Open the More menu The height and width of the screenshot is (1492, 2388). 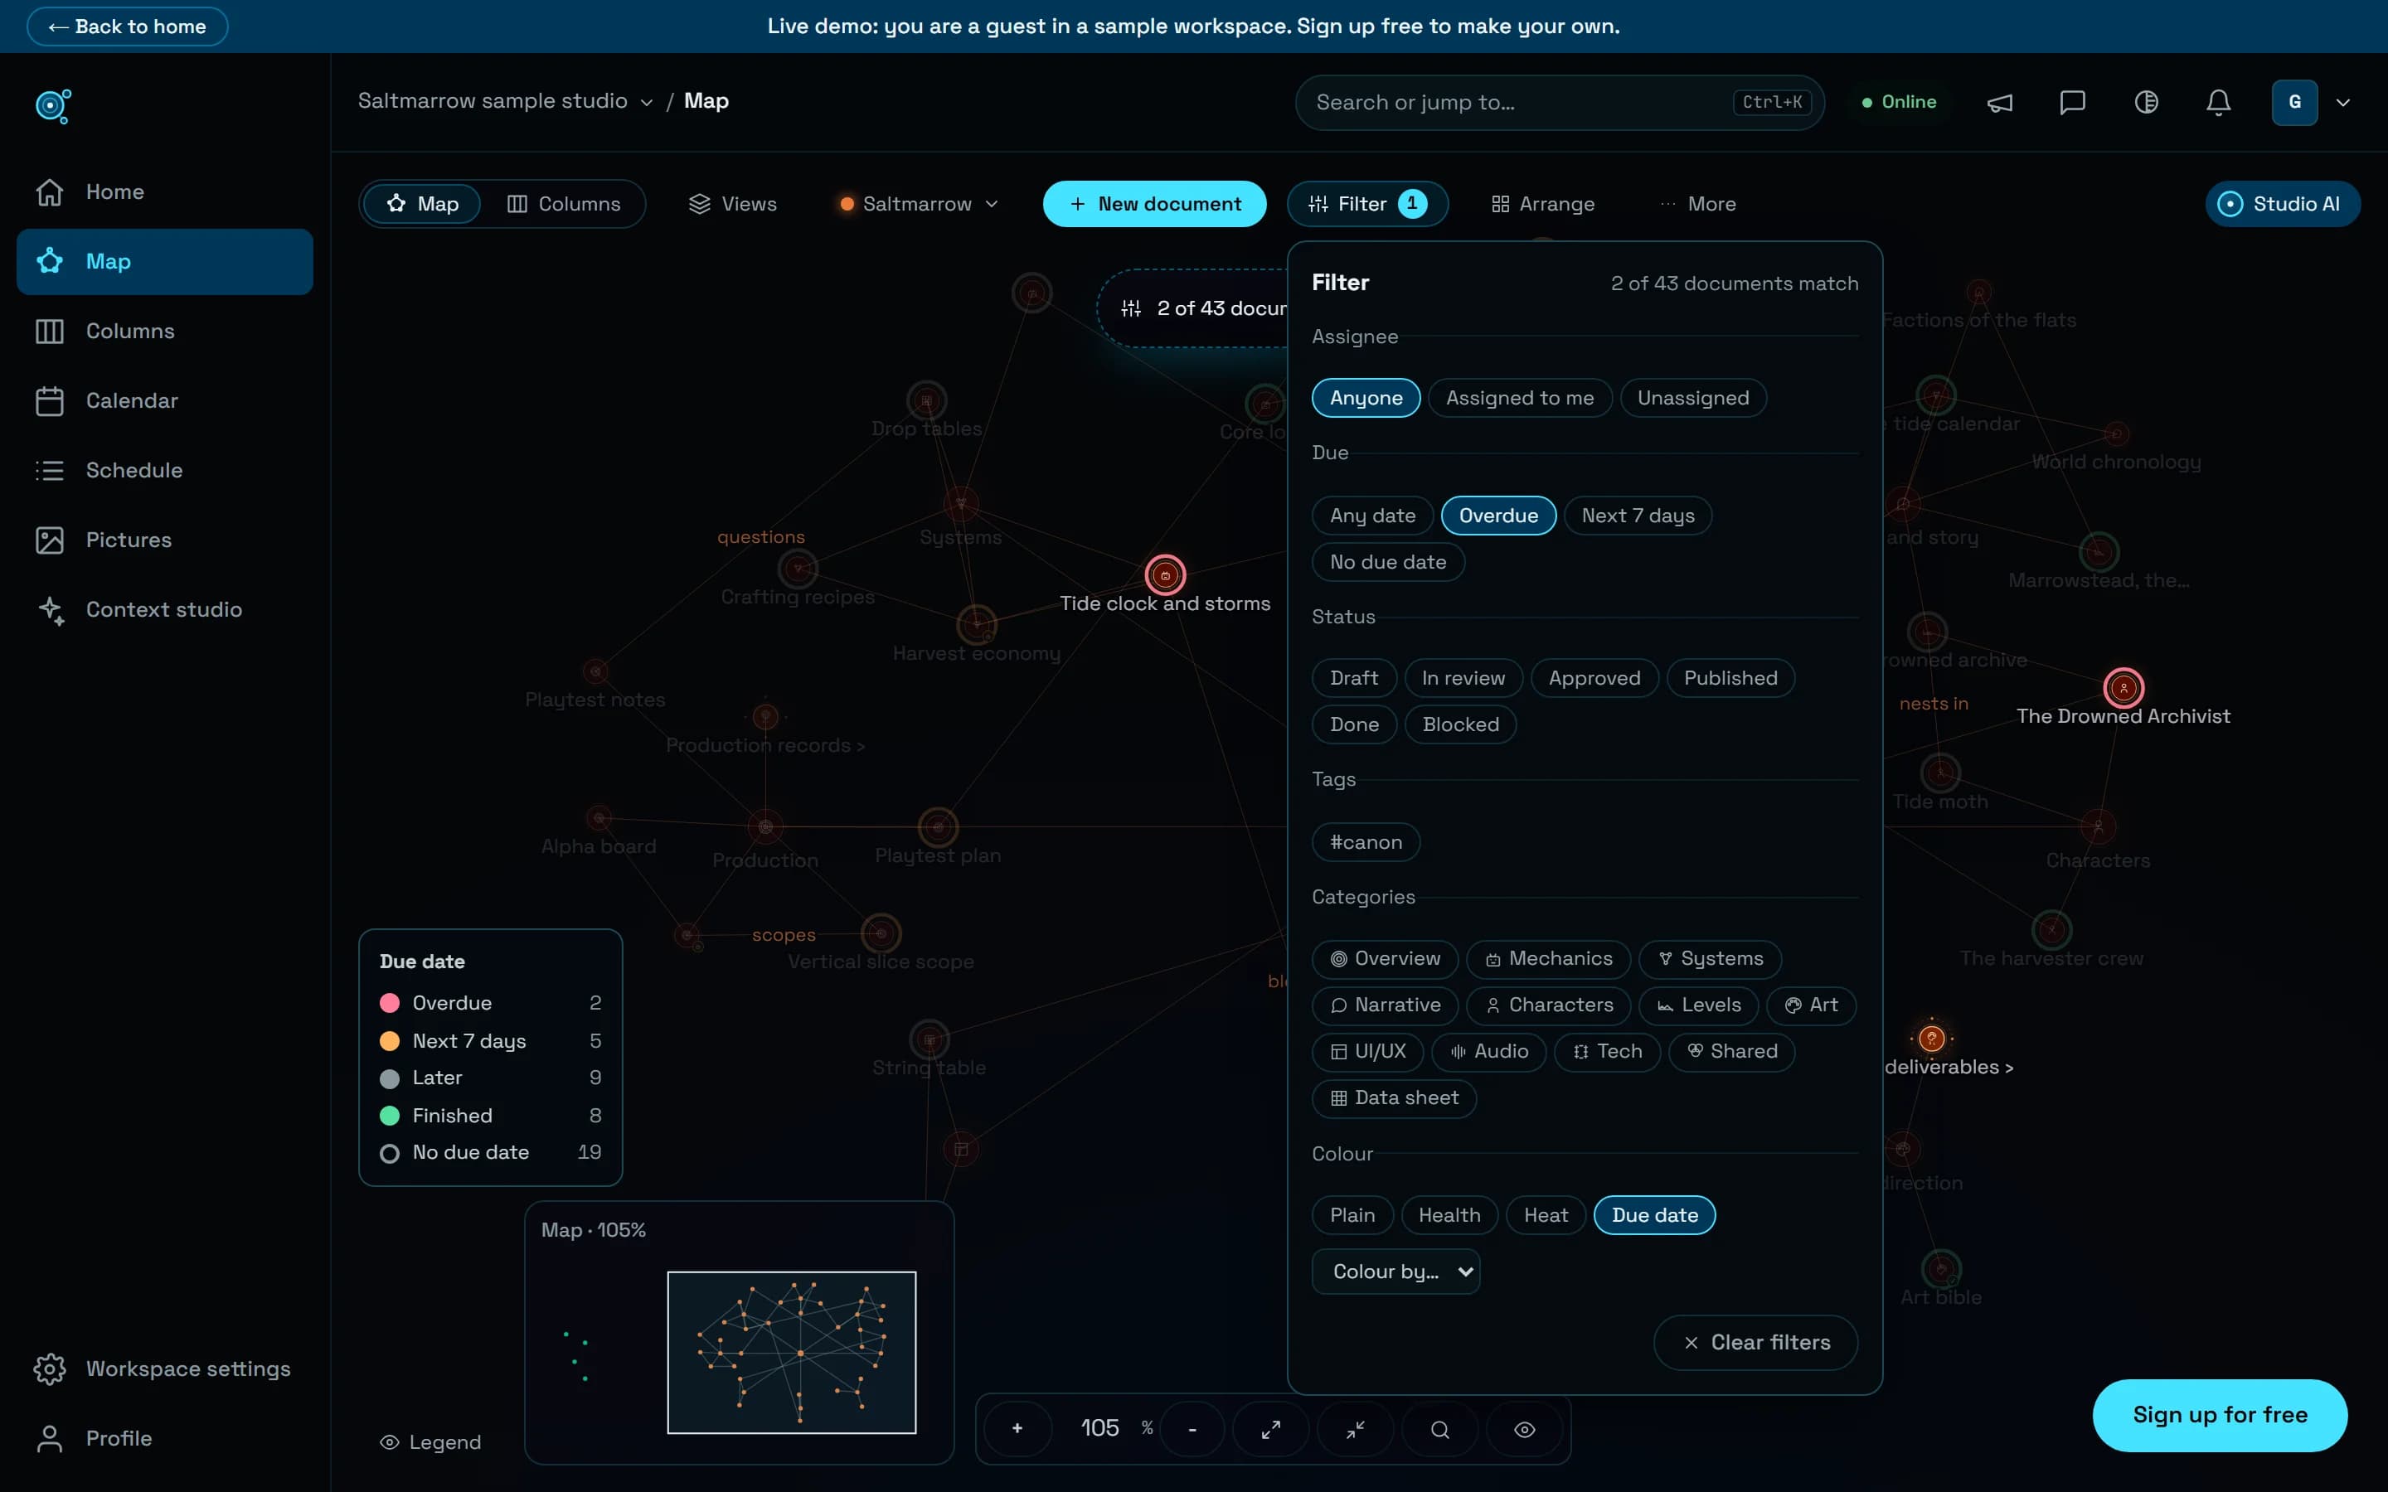click(x=1697, y=203)
